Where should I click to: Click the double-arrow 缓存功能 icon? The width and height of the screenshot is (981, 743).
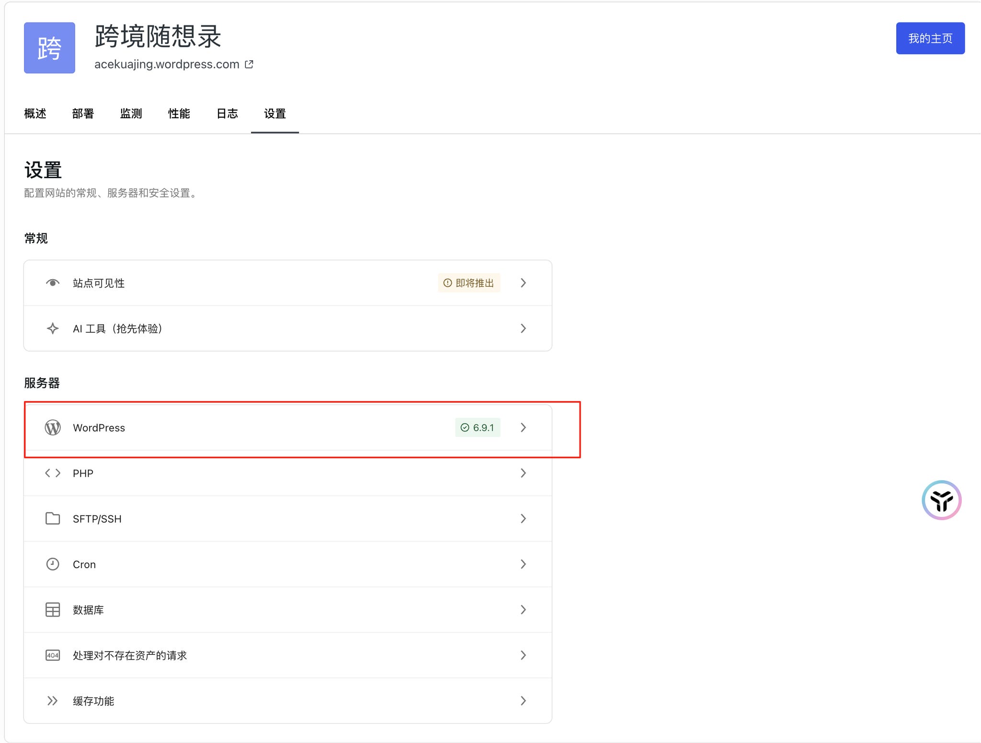pos(53,701)
